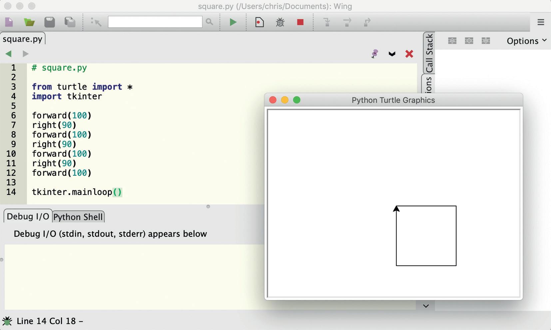Click in the Debug I/O output area

(134, 277)
